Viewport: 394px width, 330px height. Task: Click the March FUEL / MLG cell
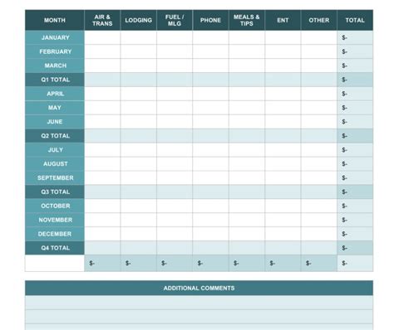click(175, 66)
